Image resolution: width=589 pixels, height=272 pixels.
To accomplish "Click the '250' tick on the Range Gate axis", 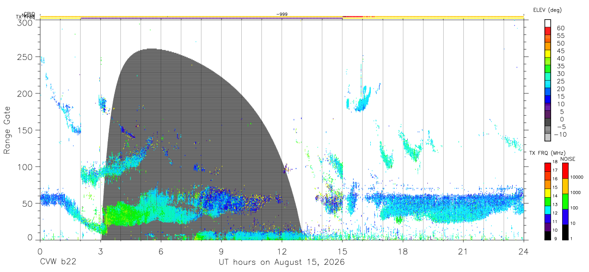I will (25, 57).
